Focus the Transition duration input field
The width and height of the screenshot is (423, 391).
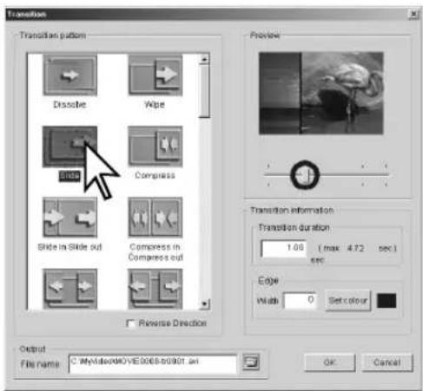tap(283, 248)
